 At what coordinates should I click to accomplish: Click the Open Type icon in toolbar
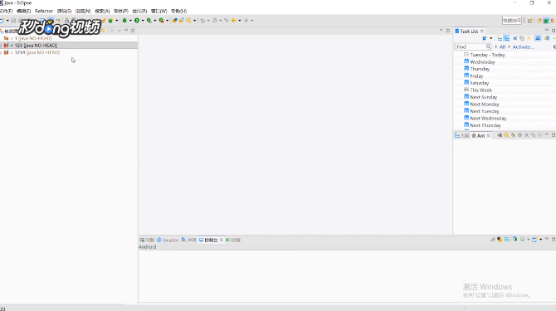[174, 21]
